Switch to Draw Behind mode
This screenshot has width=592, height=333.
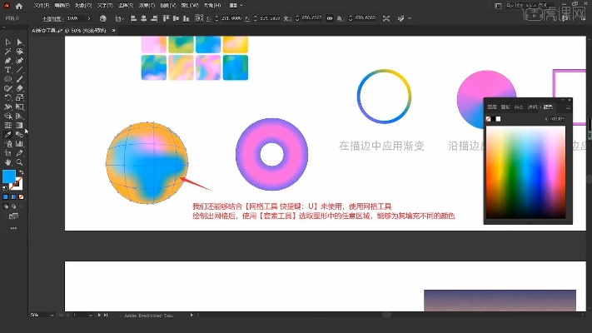pos(13,206)
